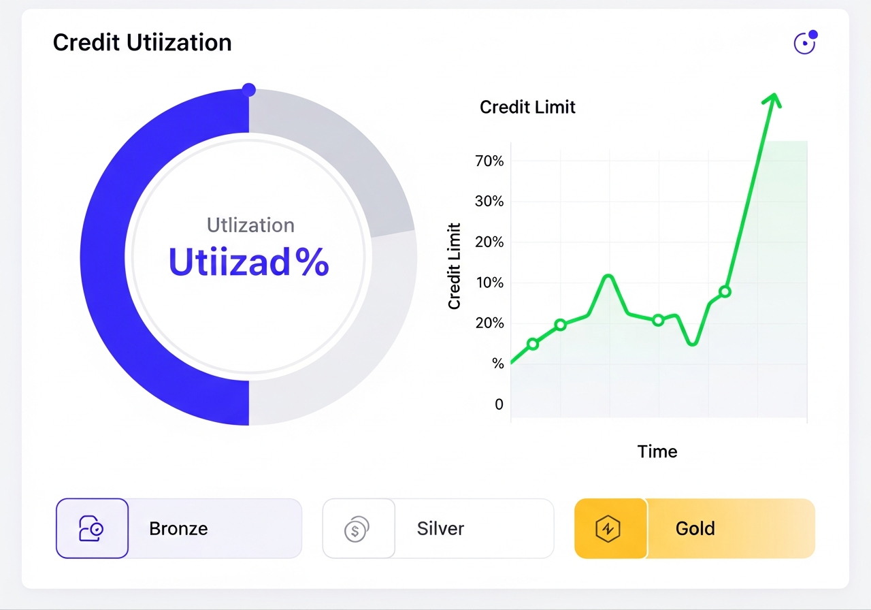Image resolution: width=871 pixels, height=610 pixels.
Task: Click the last data point before the spike
Action: click(x=725, y=291)
